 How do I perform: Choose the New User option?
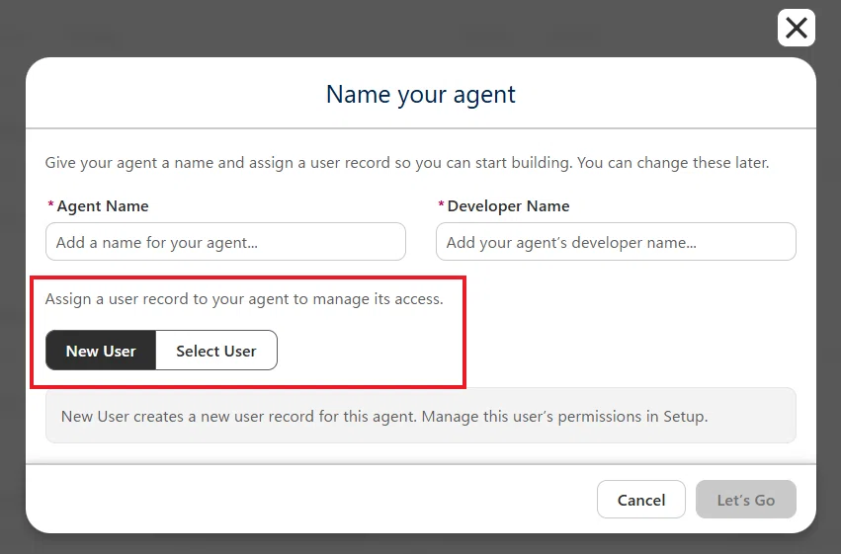click(101, 351)
